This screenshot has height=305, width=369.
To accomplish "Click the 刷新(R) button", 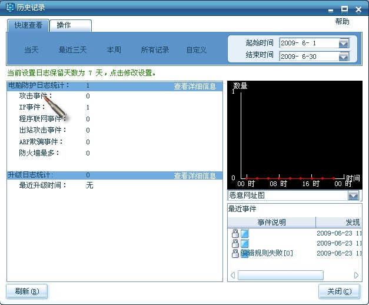I will (27, 291).
